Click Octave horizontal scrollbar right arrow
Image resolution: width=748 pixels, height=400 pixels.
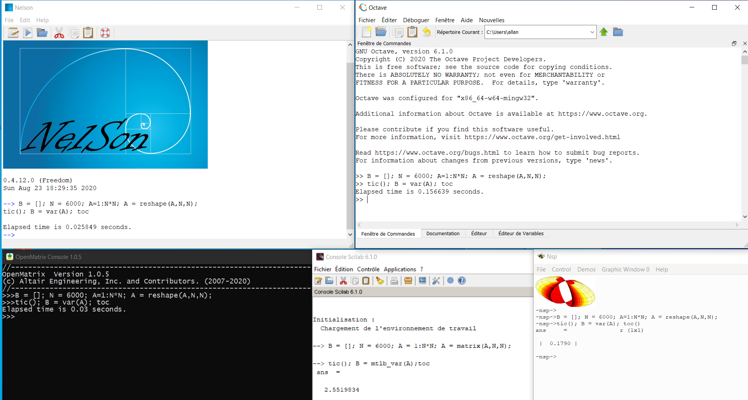pyautogui.click(x=737, y=225)
